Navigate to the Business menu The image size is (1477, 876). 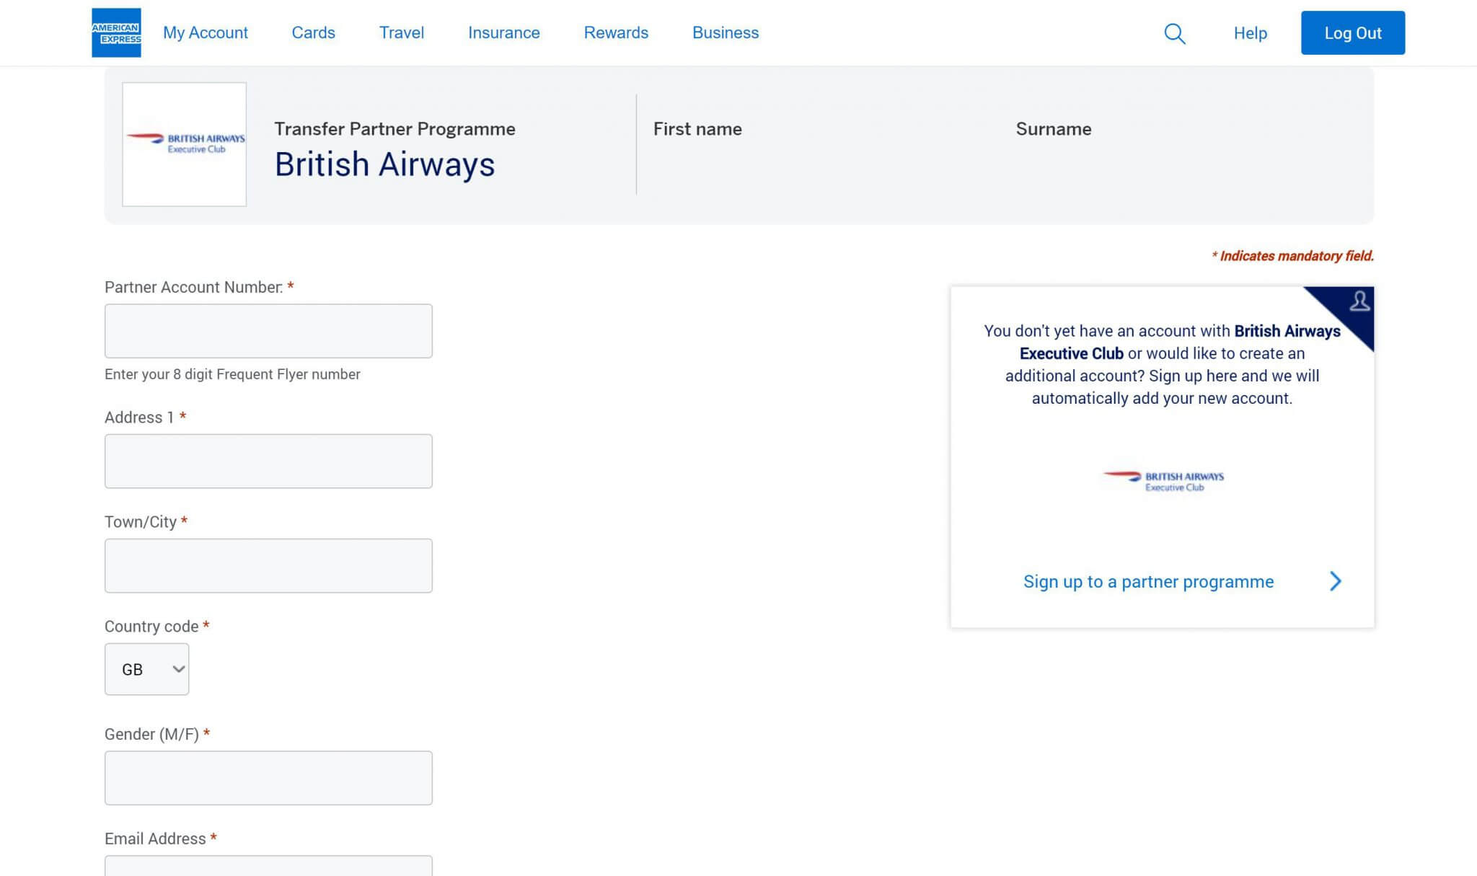tap(726, 32)
